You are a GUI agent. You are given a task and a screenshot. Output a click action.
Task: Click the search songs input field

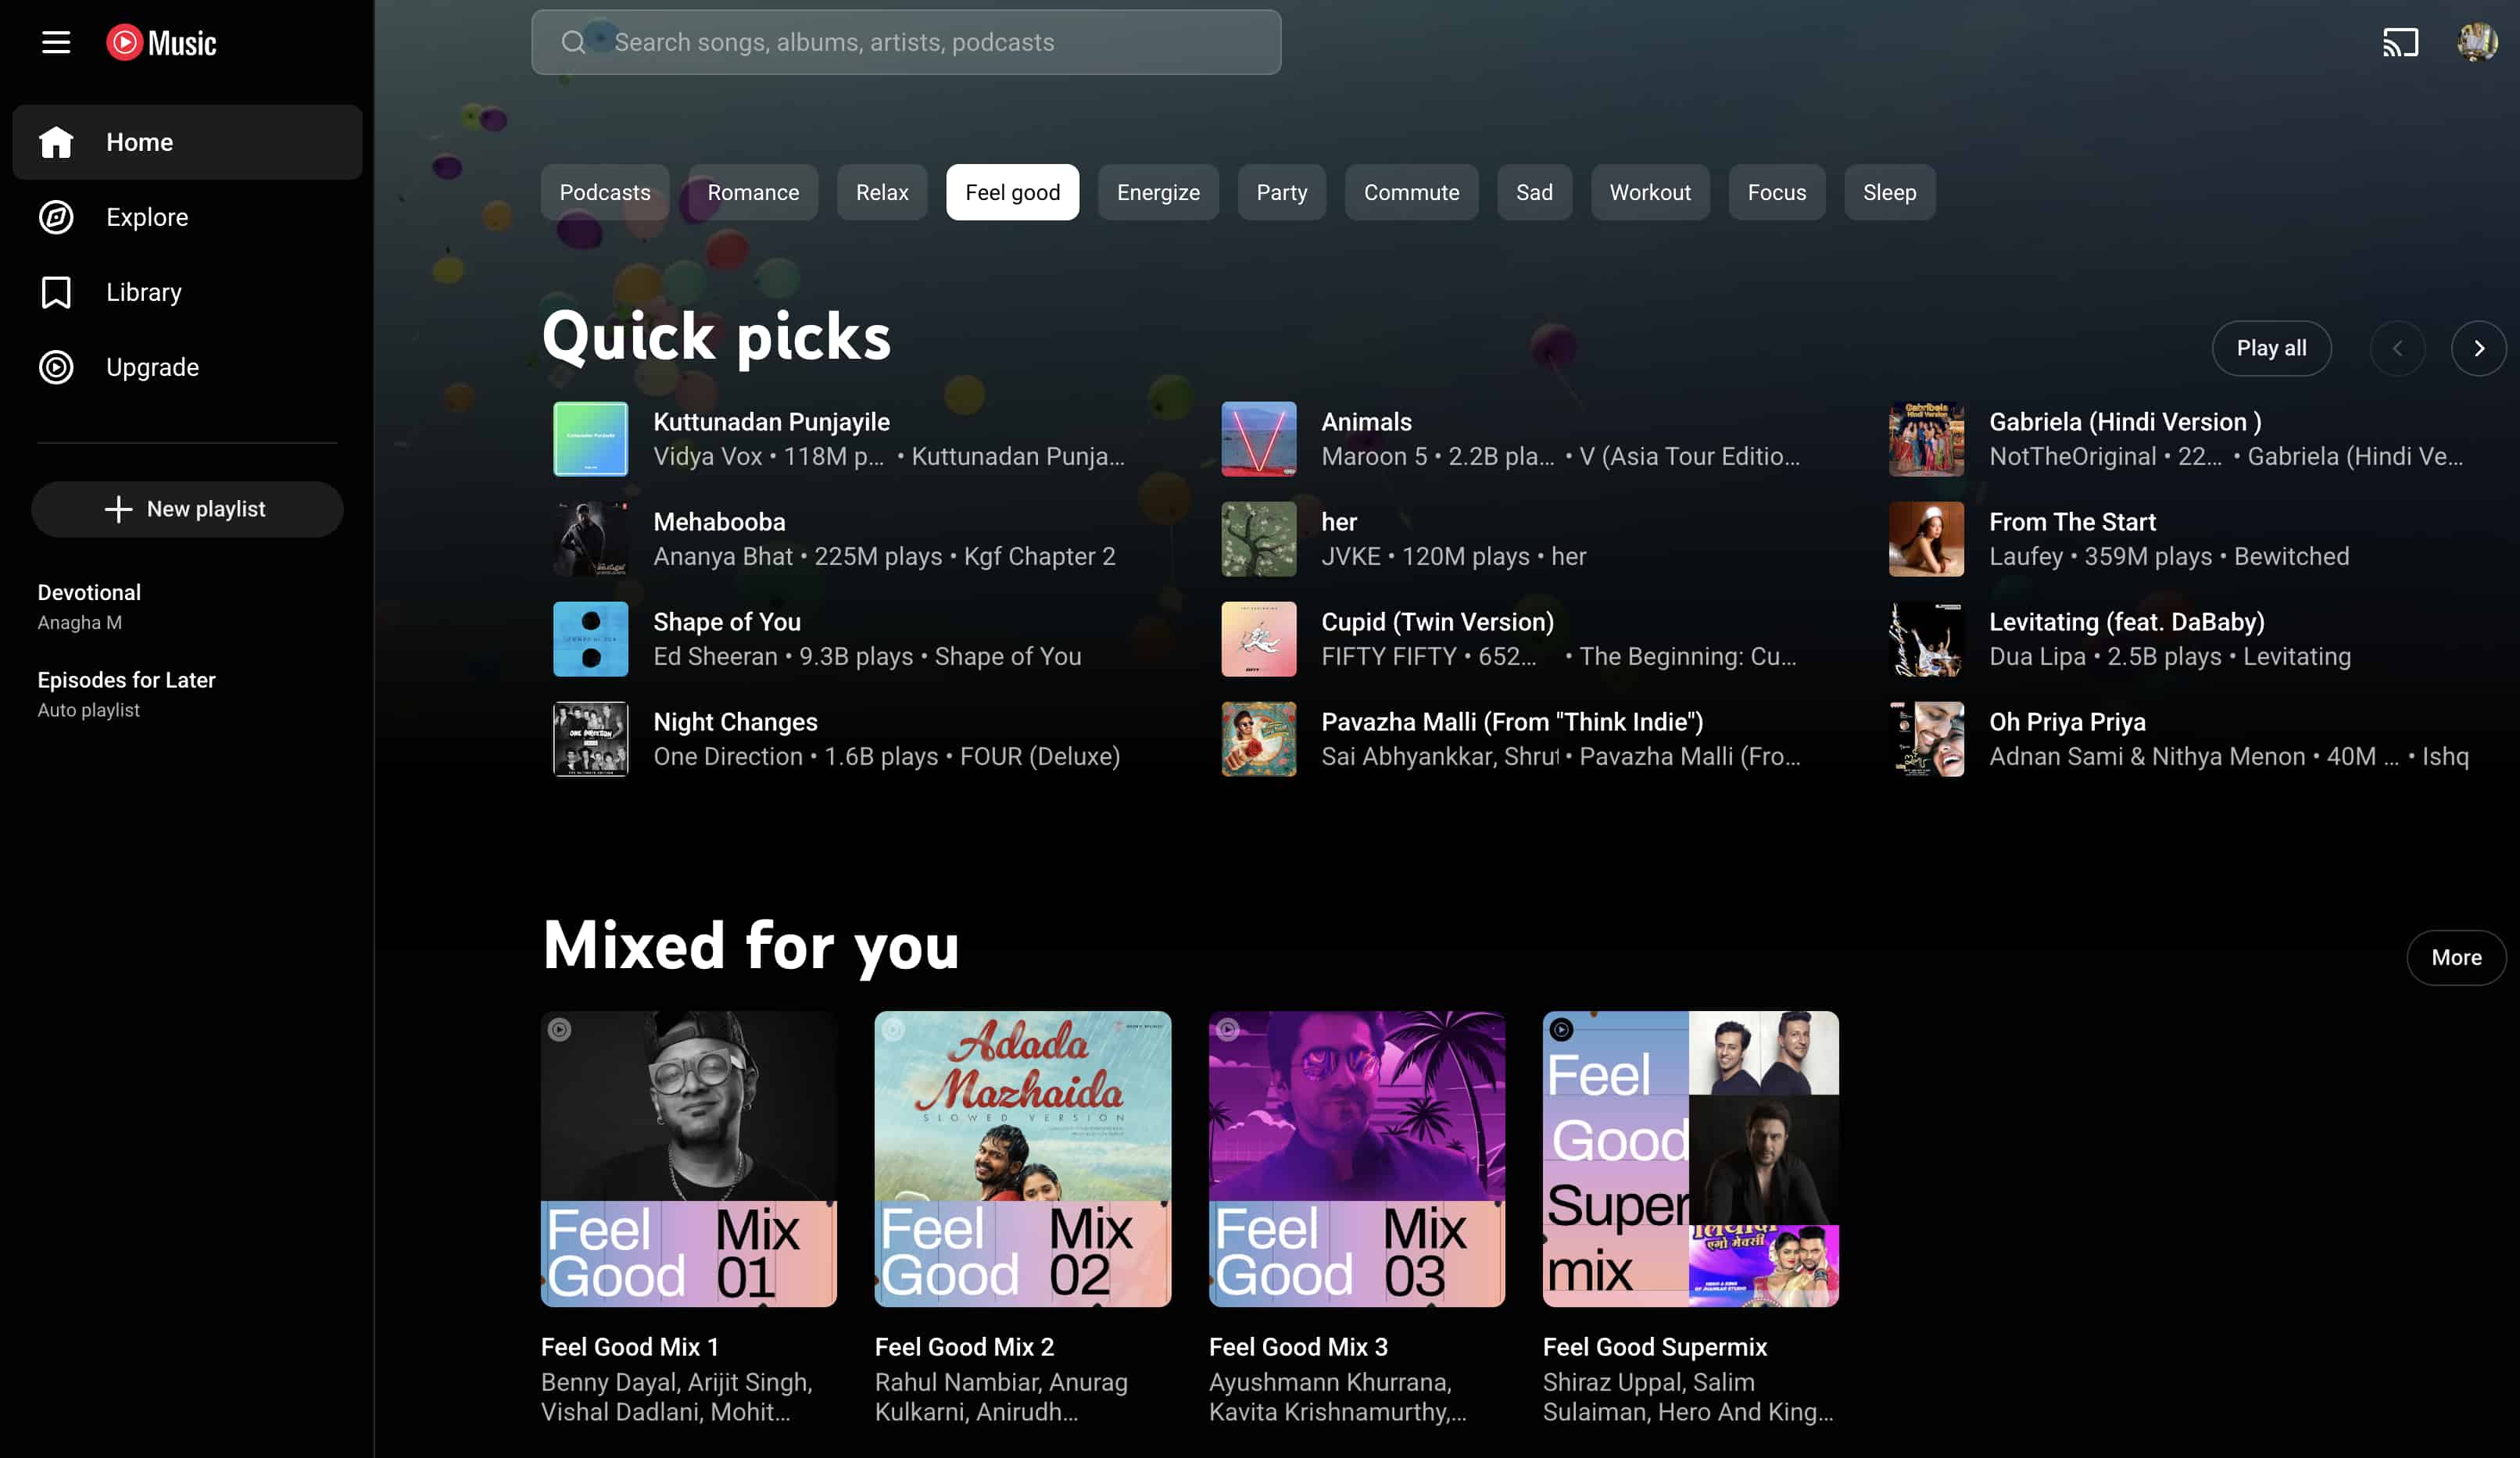click(x=906, y=42)
